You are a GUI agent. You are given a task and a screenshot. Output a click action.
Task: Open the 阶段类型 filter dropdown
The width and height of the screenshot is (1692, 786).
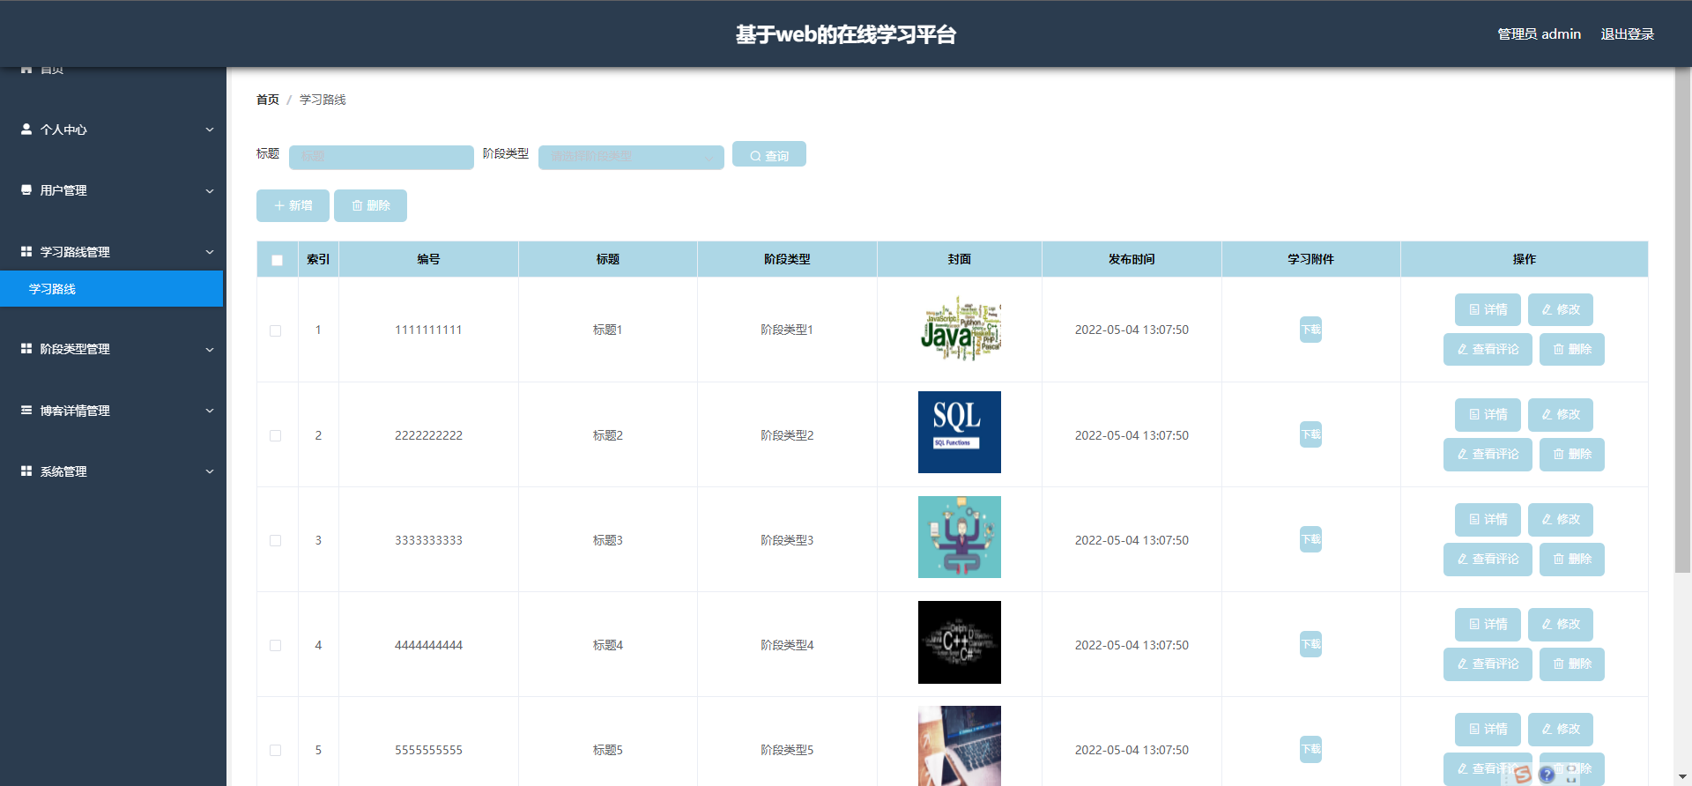coord(631,157)
